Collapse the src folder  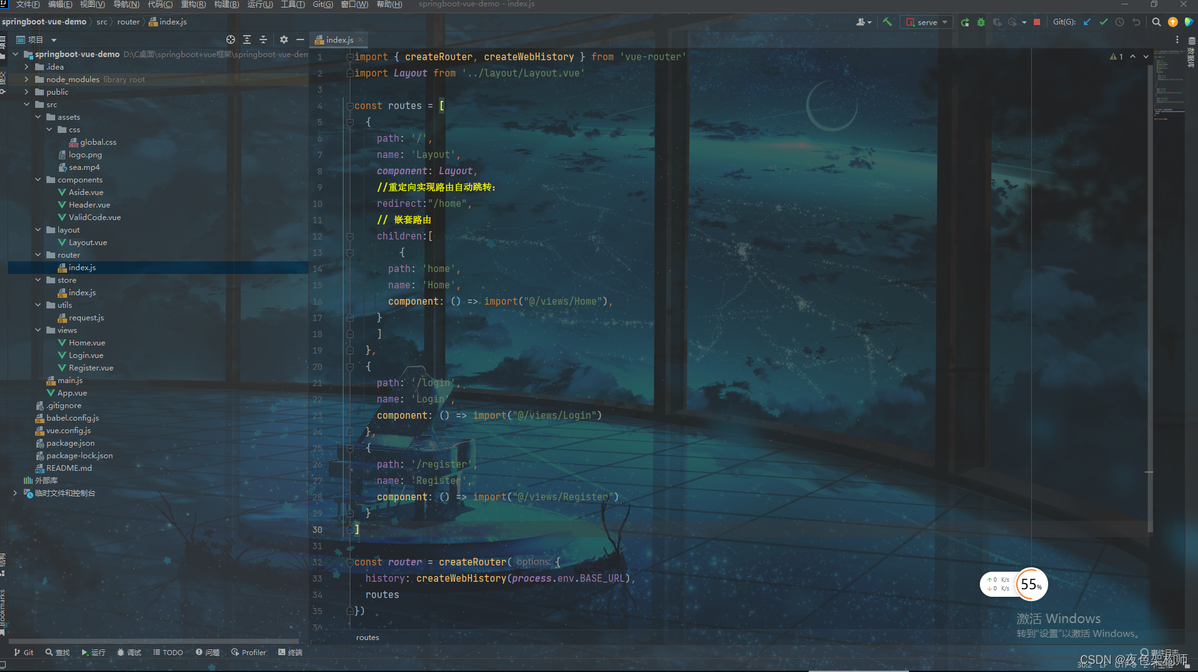(x=26, y=105)
